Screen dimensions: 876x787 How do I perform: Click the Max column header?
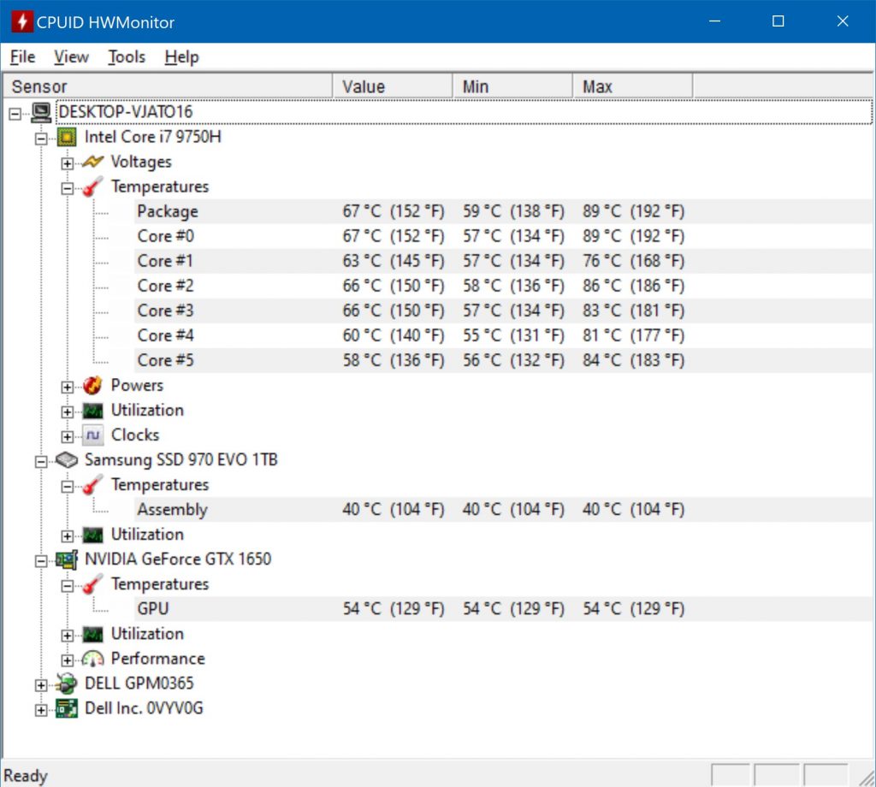[632, 86]
